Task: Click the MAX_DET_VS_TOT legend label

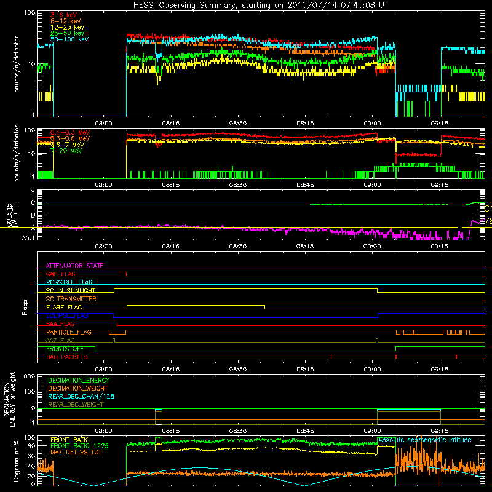Action: [x=76, y=452]
